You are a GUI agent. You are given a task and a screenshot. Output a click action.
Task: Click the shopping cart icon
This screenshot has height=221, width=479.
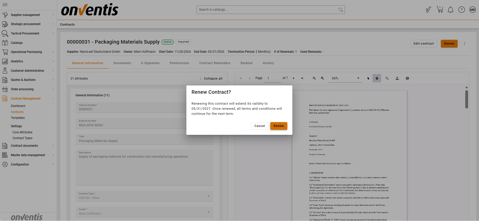coord(440,10)
